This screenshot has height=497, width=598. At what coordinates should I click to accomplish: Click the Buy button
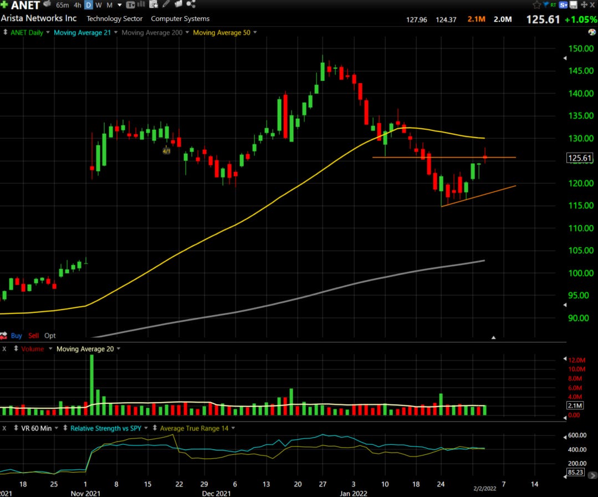[x=16, y=336]
